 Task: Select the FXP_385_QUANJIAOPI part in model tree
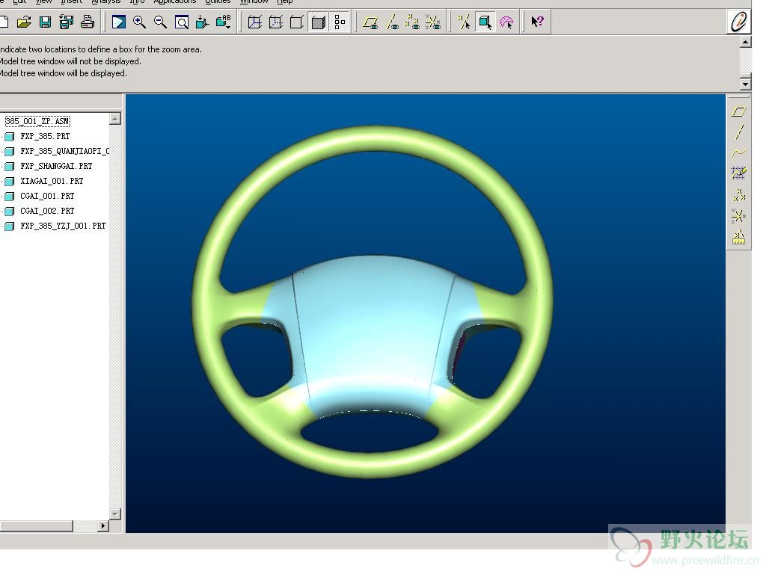tap(64, 151)
